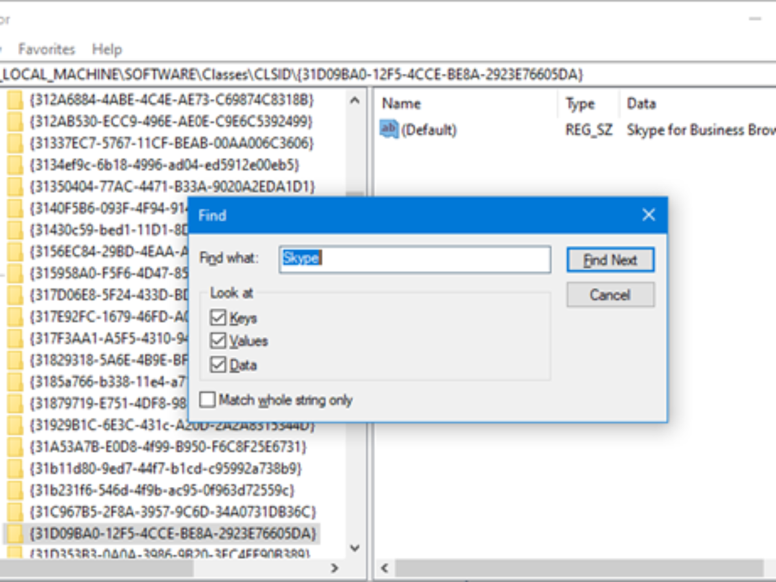Click the Find what text field
This screenshot has height=582, width=776.
pyautogui.click(x=415, y=259)
